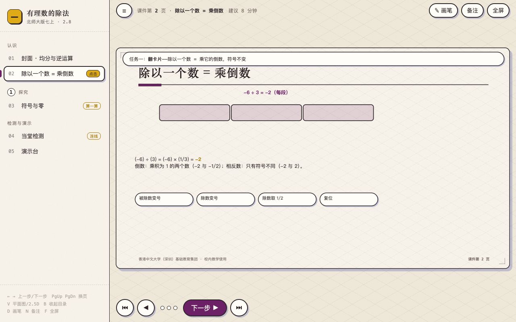Screen dimensions: 516x322
Task: Go to previous step with left triangle
Action: tap(146, 308)
